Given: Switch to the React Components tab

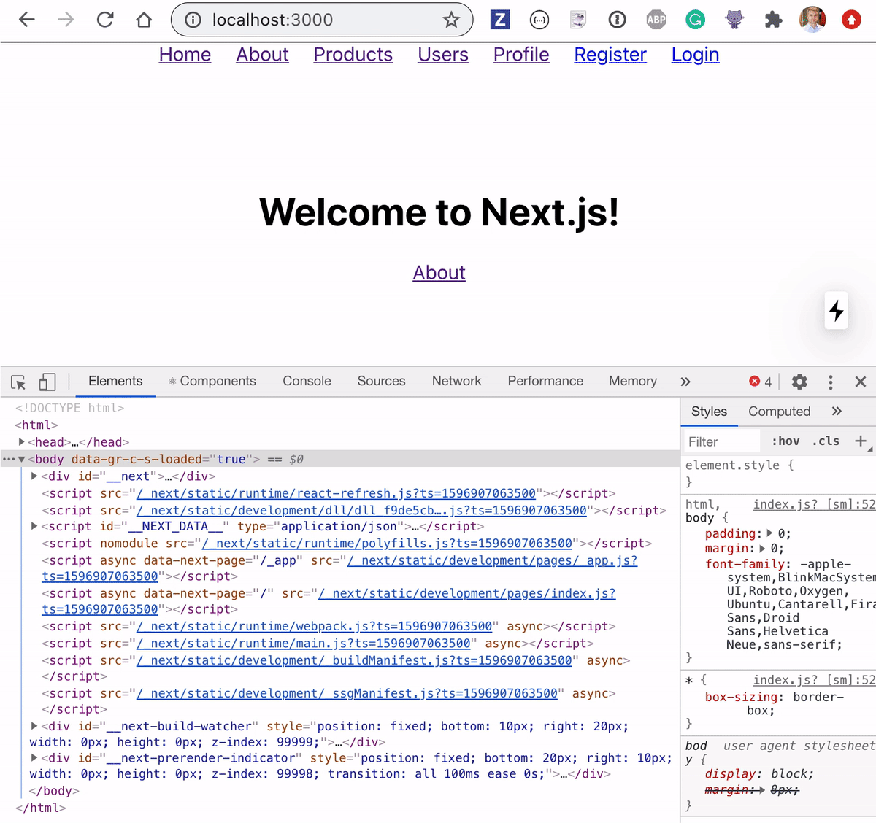Looking at the screenshot, I should (x=212, y=381).
